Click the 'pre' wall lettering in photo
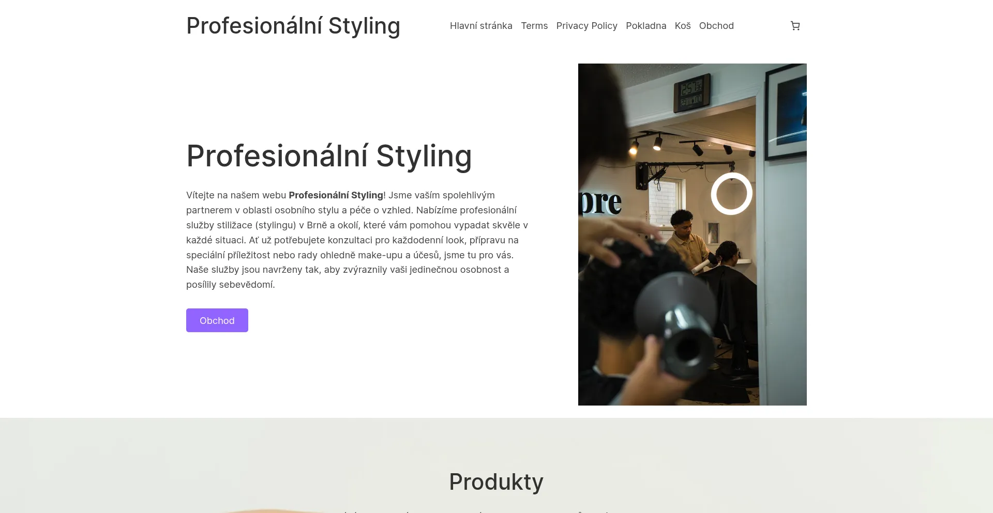This screenshot has height=513, width=993. 600,202
